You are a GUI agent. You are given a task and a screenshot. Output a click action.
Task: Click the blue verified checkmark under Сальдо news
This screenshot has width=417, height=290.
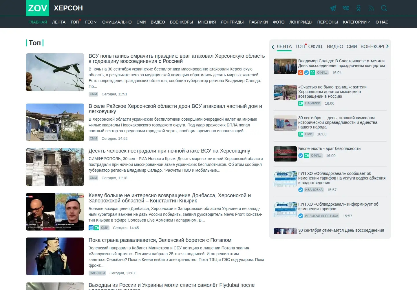point(306,72)
